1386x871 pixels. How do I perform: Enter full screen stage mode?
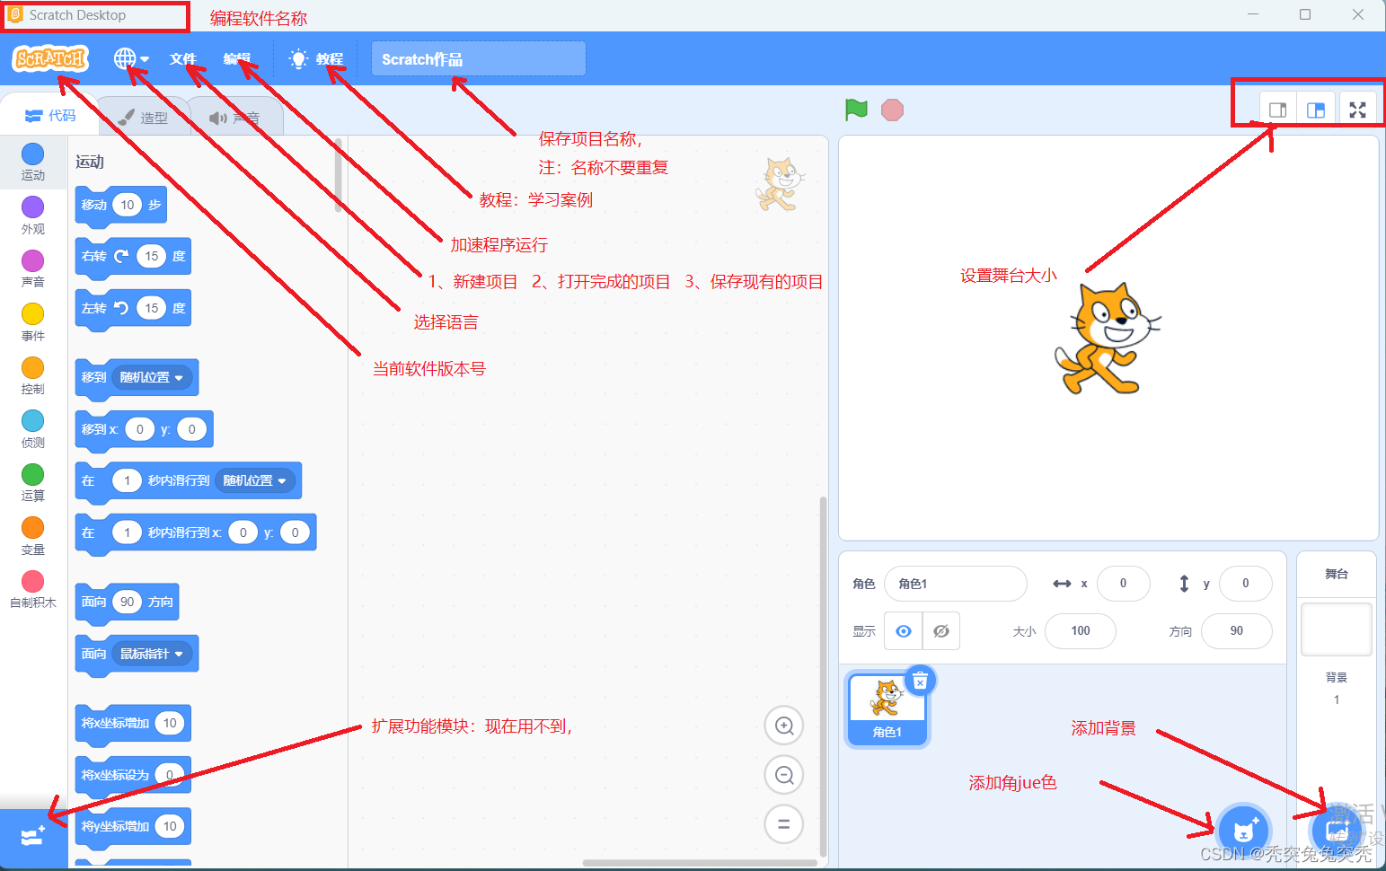(1357, 110)
